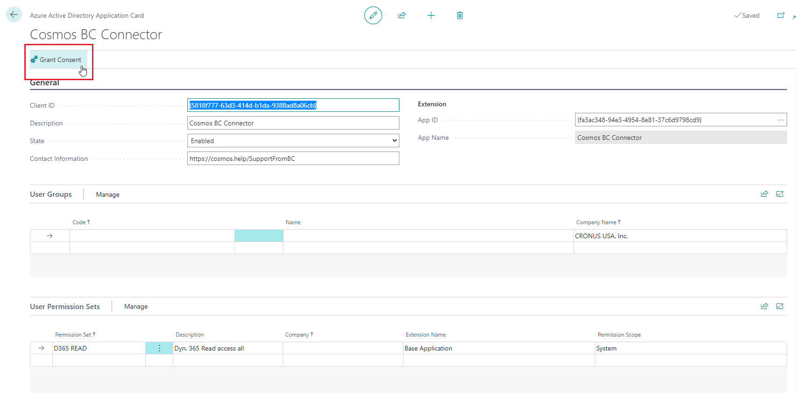796x393 pixels.
Task: Click the pencil edit icon
Action: click(373, 15)
